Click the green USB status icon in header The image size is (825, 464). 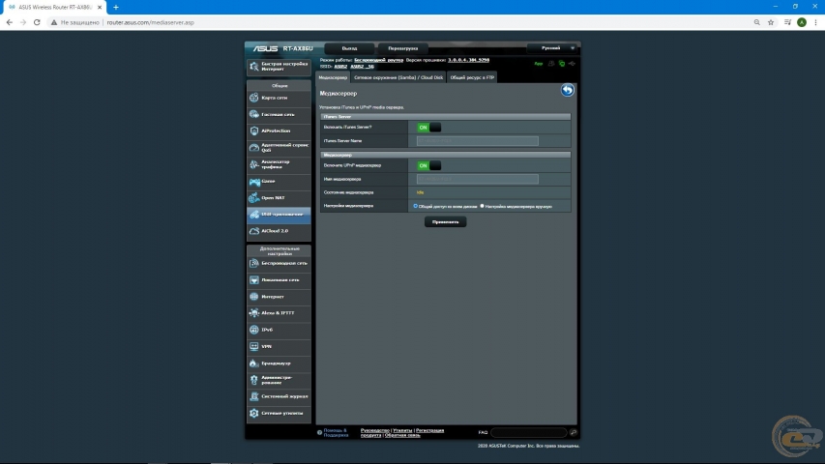coord(562,64)
